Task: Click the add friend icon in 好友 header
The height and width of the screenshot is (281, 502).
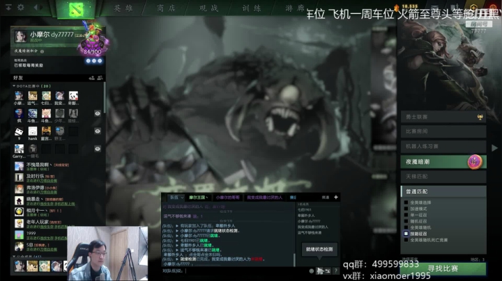Action: pos(91,78)
